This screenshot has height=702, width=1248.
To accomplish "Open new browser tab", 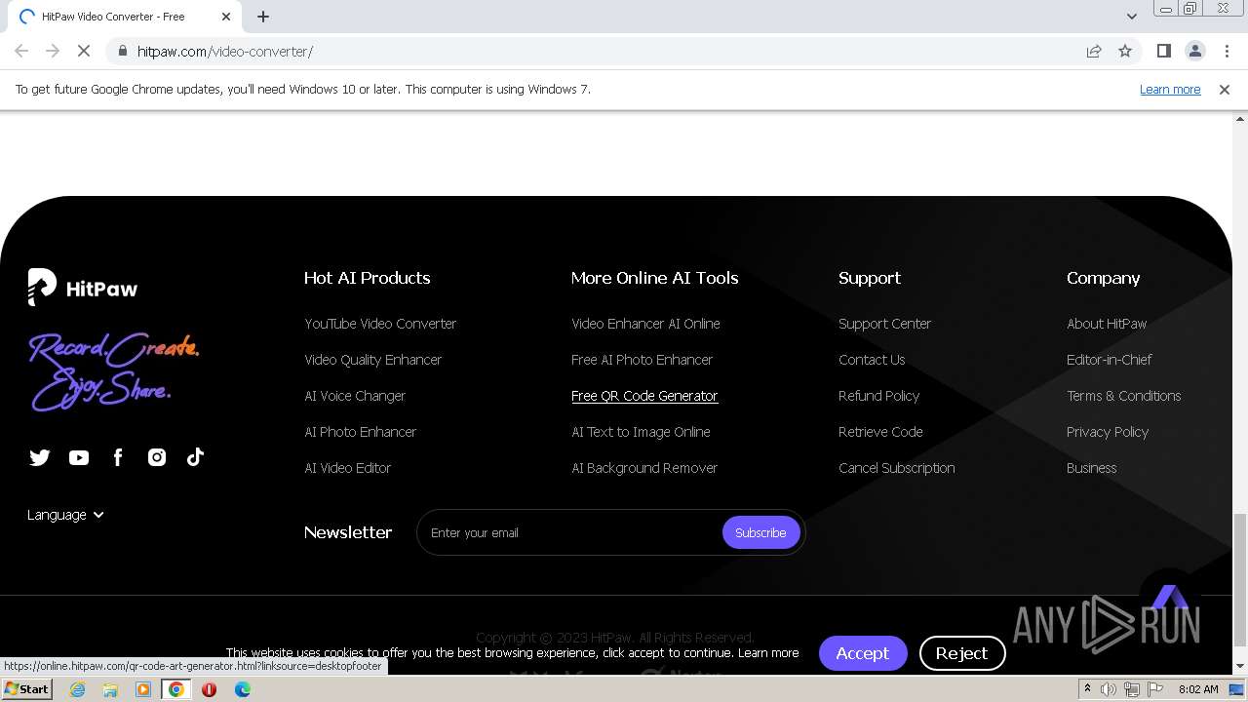I will [x=263, y=17].
